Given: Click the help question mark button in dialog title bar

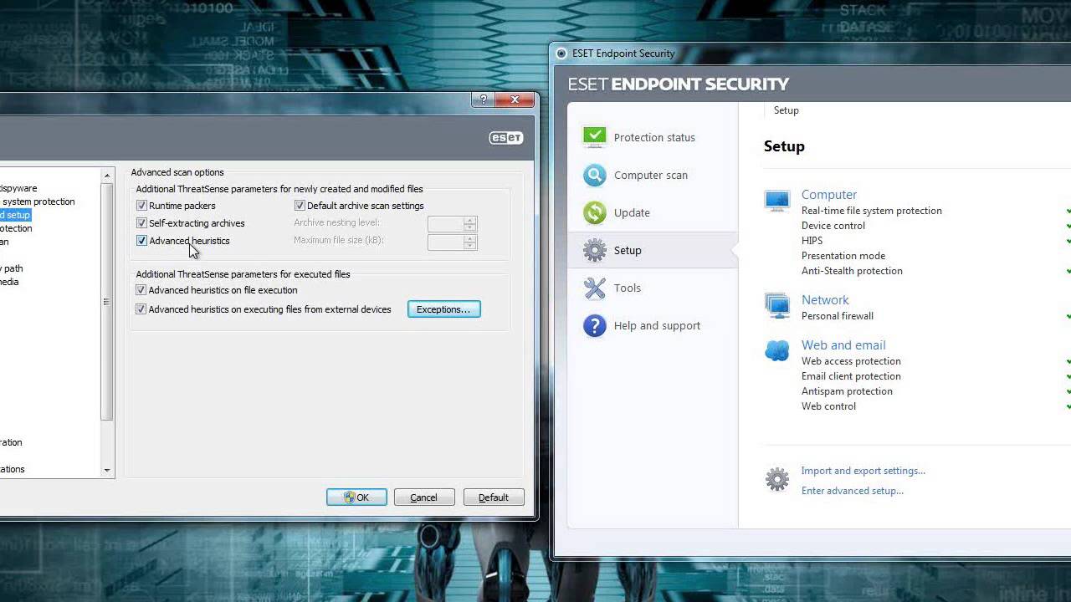Looking at the screenshot, I should (x=483, y=99).
